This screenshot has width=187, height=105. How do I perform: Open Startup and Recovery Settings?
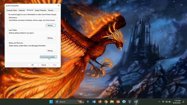51,51
